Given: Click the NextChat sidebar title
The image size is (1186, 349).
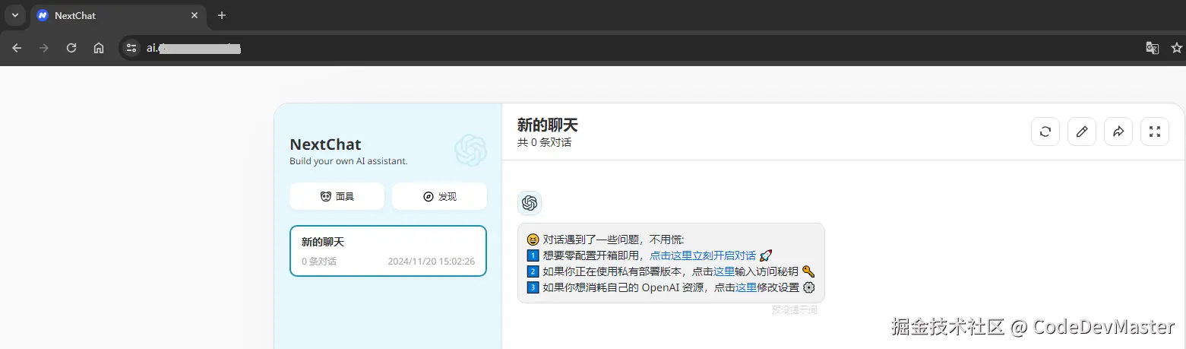Looking at the screenshot, I should [x=326, y=144].
